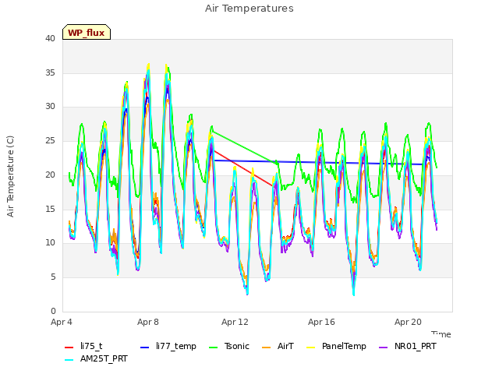Click the flat blue li77_temp interpolation line

[x=318, y=163]
